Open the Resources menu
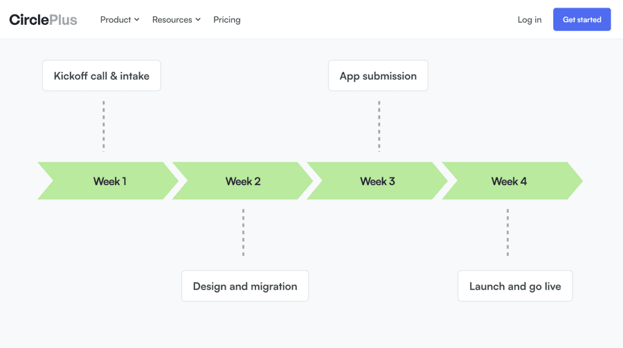Image resolution: width=623 pixels, height=348 pixels. pos(172,19)
